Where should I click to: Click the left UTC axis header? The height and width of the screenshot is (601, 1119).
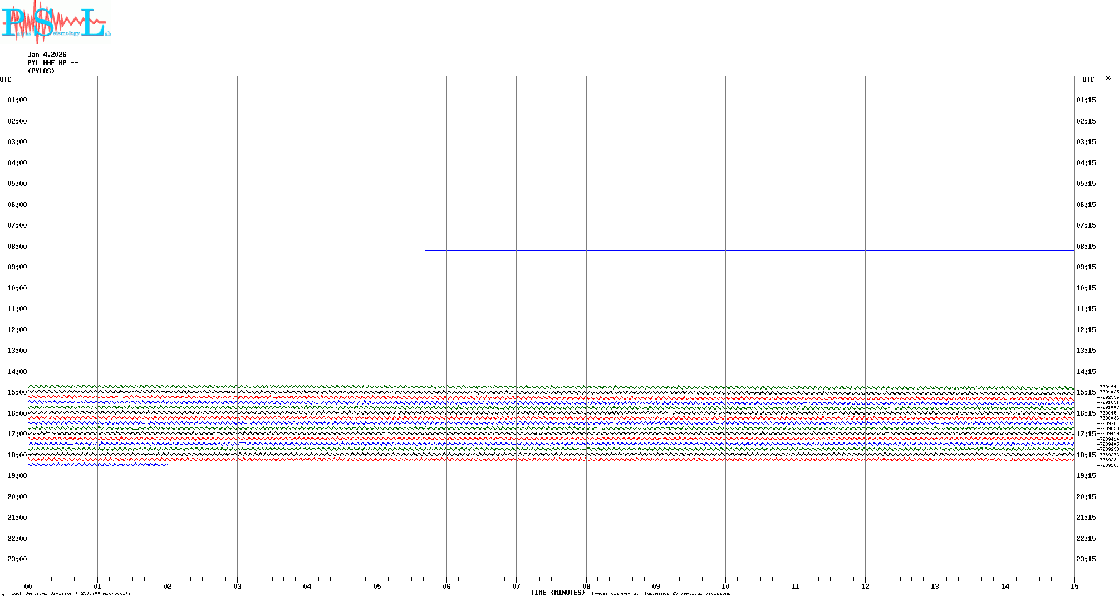(6, 80)
